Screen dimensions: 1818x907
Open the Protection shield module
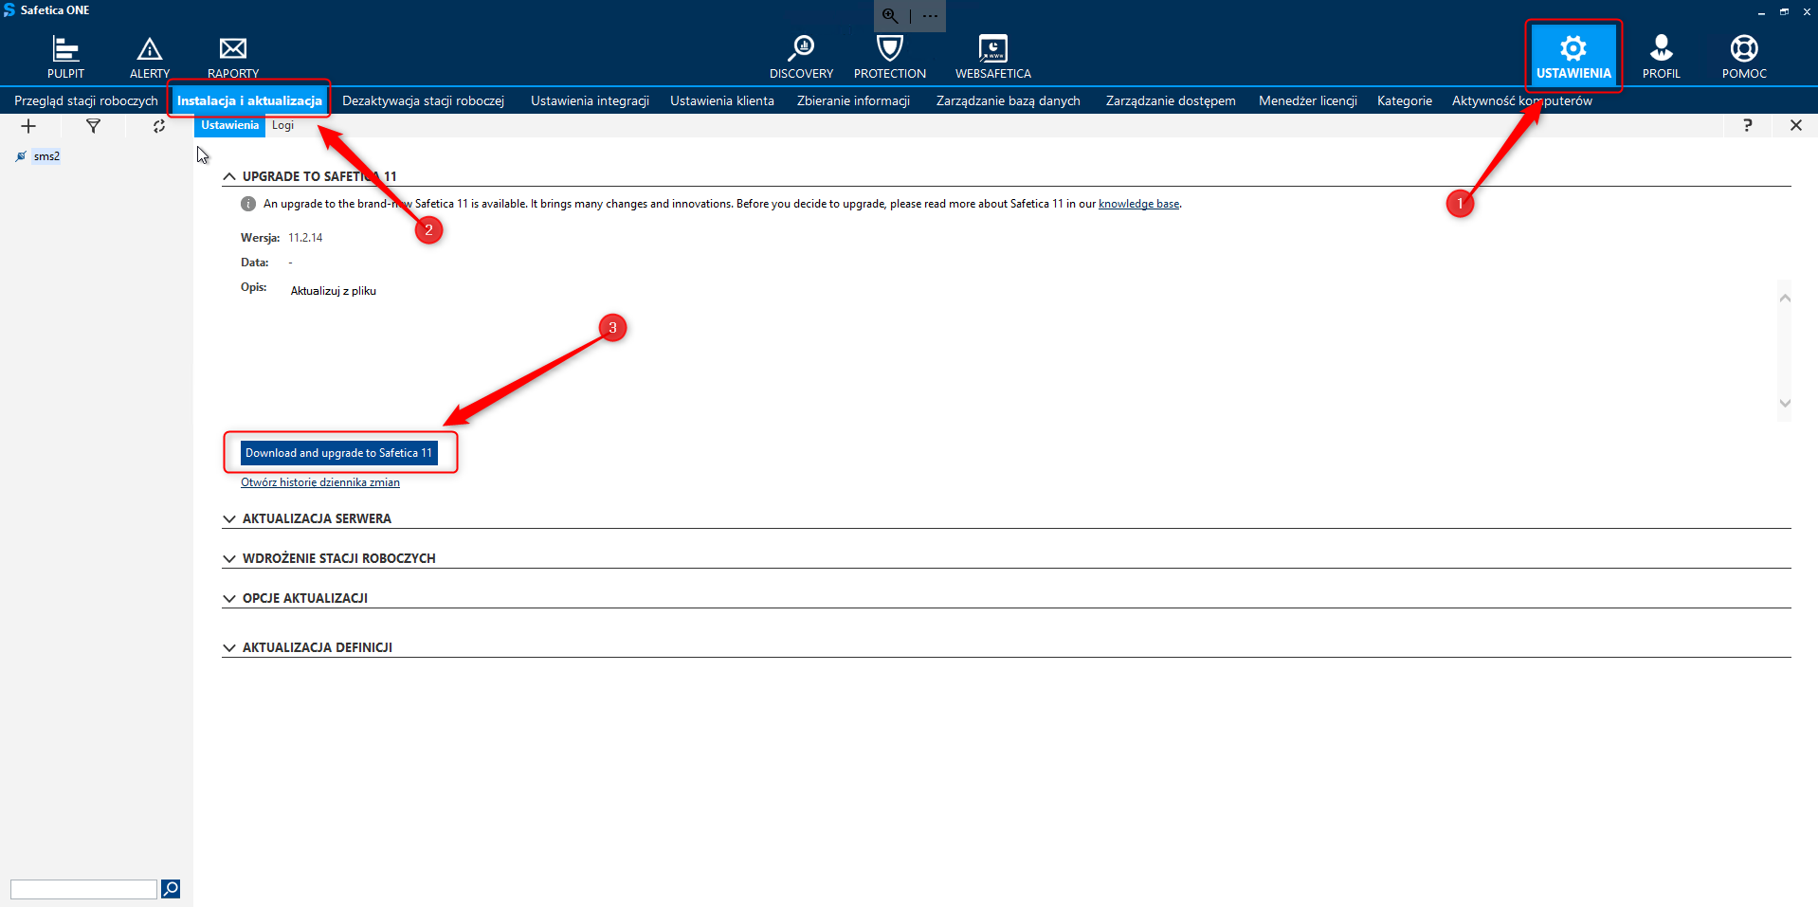pos(889,56)
